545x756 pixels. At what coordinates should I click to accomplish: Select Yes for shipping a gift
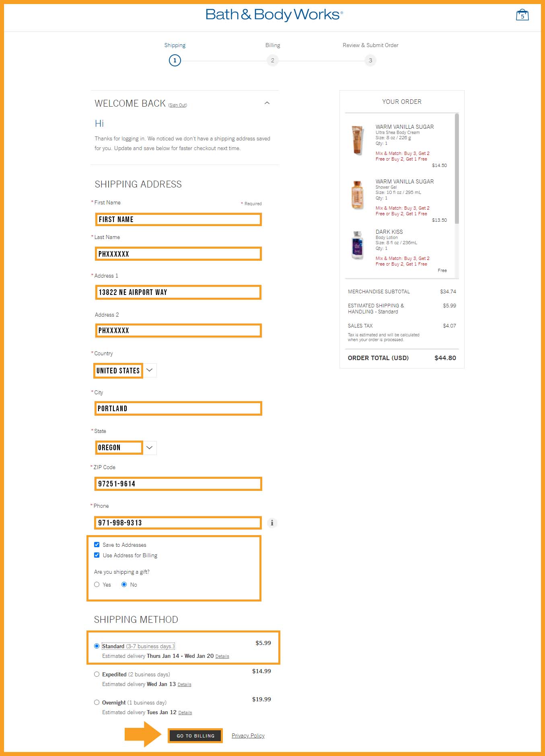point(97,585)
